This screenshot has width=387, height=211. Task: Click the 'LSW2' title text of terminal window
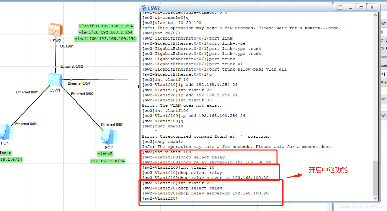[x=154, y=8]
